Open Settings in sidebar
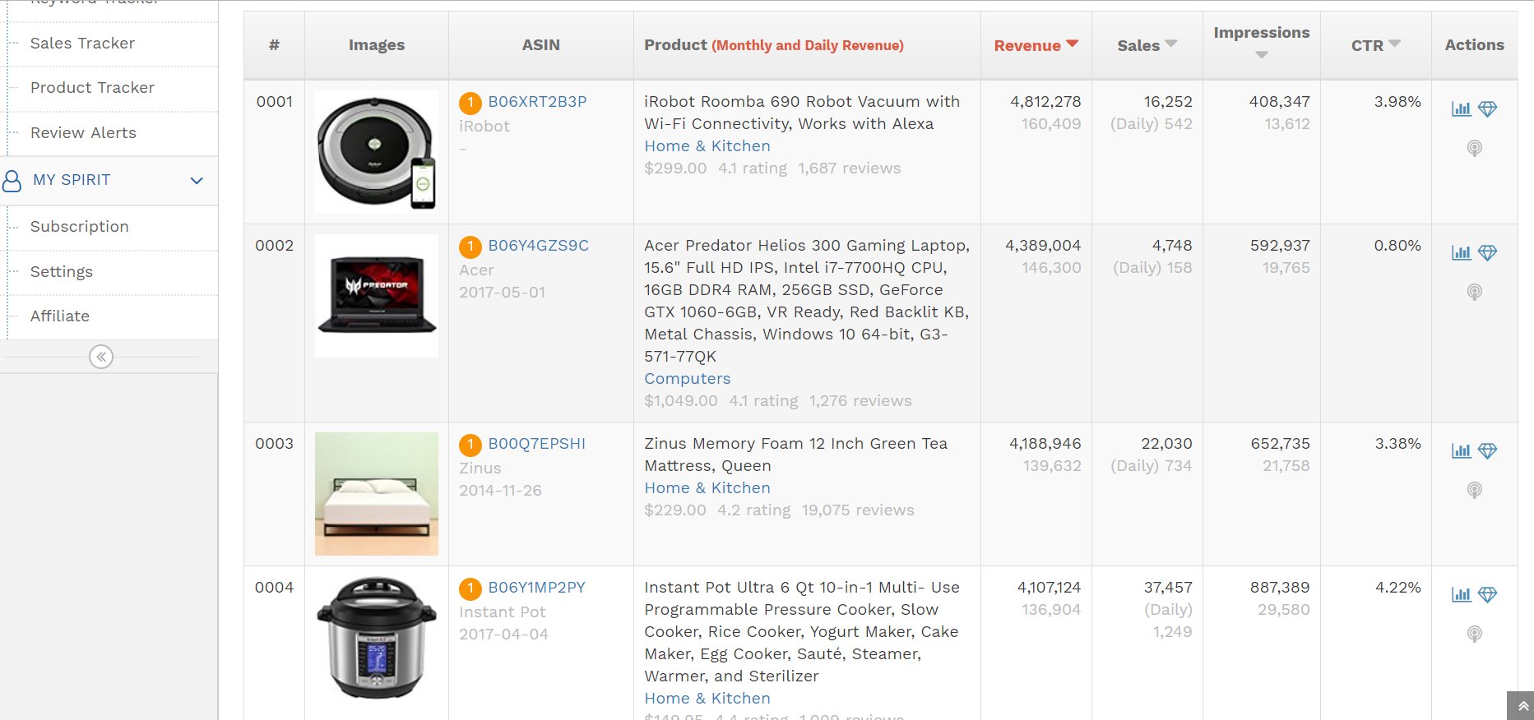Image resolution: width=1534 pixels, height=720 pixels. (62, 271)
